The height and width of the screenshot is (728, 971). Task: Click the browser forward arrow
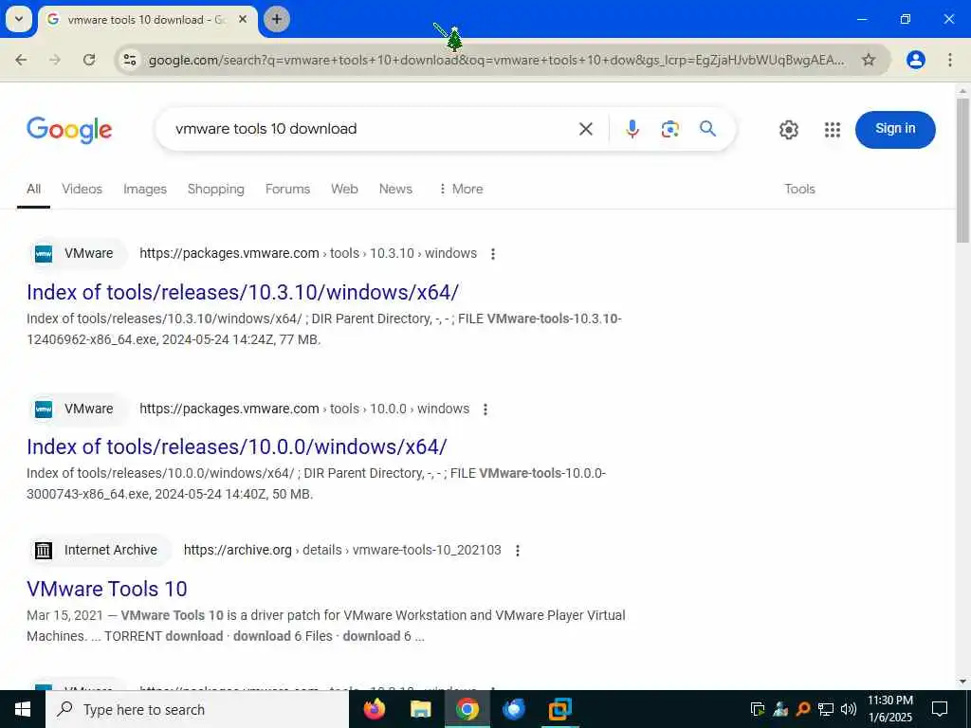click(55, 60)
